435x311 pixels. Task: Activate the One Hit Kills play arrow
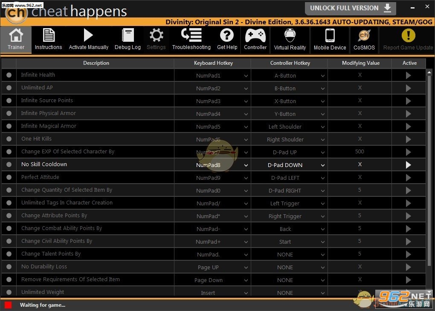click(x=408, y=139)
